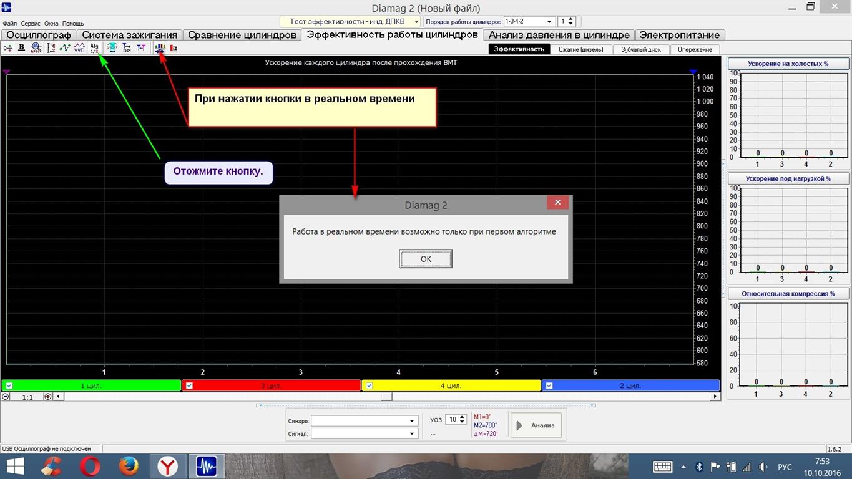Open the volume tray icon
Viewport: 852px width, 479px height.
[763, 467]
